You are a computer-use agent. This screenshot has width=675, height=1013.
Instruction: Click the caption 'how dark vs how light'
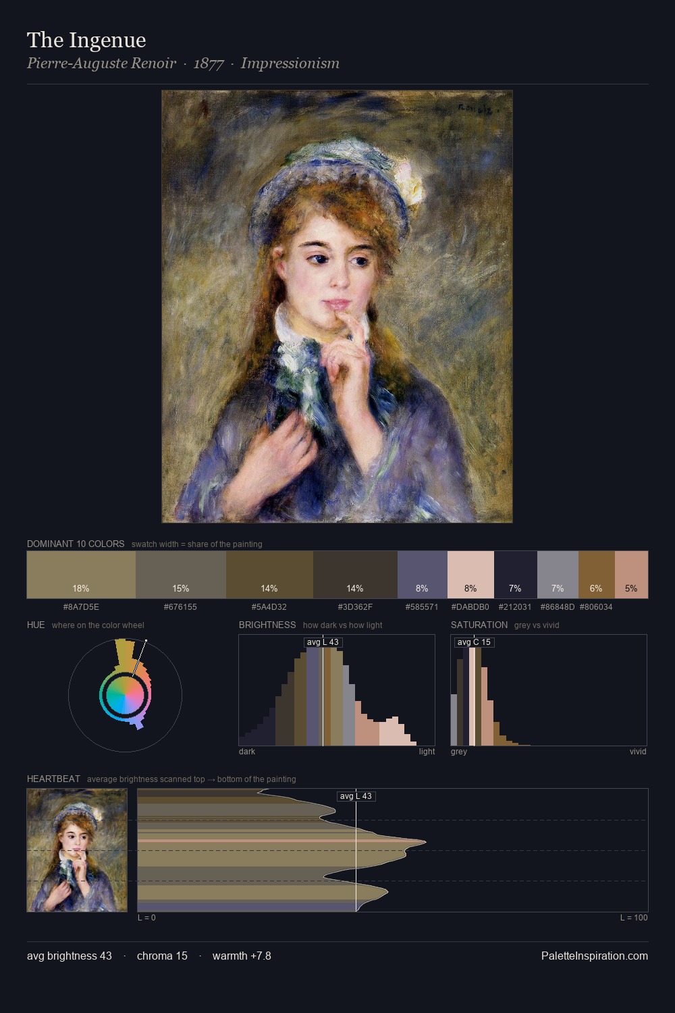[343, 625]
